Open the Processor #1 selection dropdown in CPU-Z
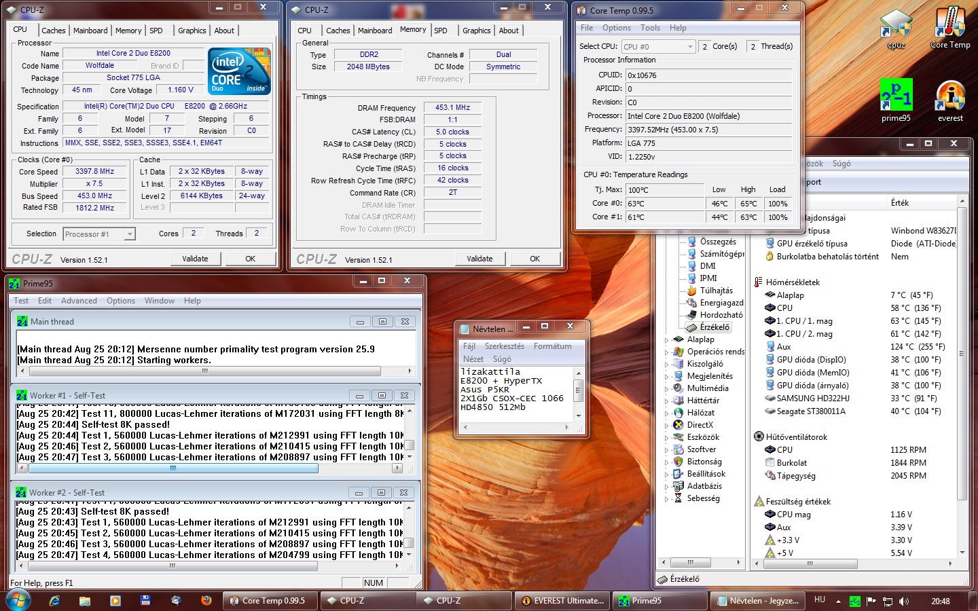The width and height of the screenshot is (978, 611). tap(99, 234)
